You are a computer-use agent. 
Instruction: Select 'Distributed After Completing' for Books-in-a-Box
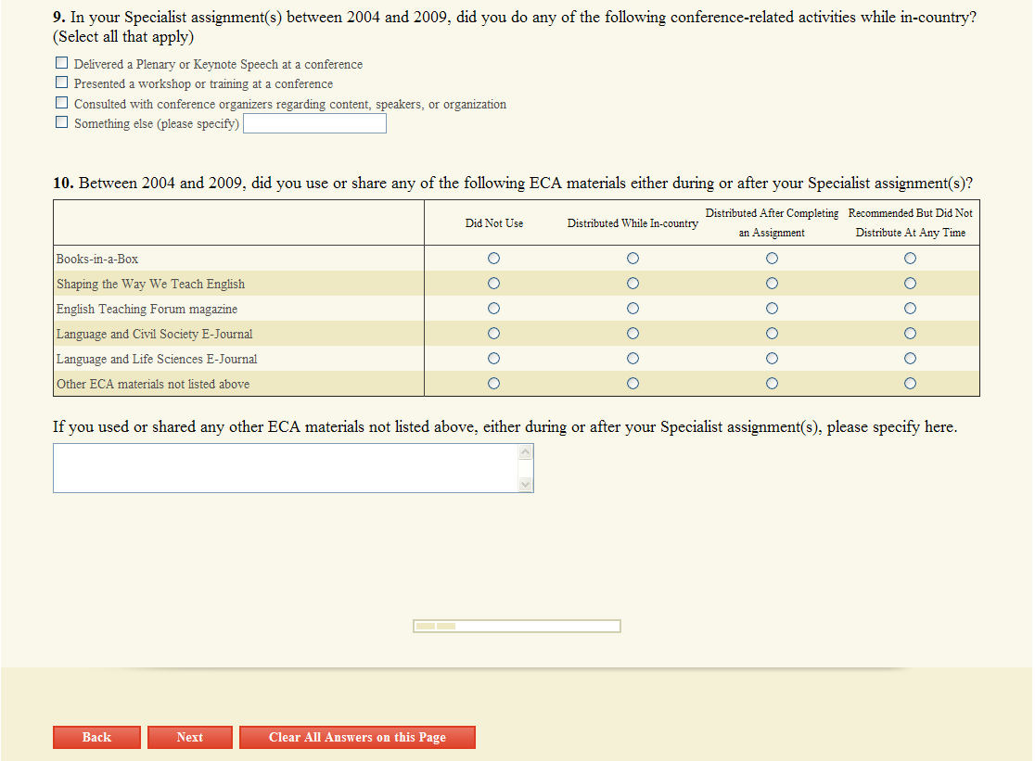(772, 259)
